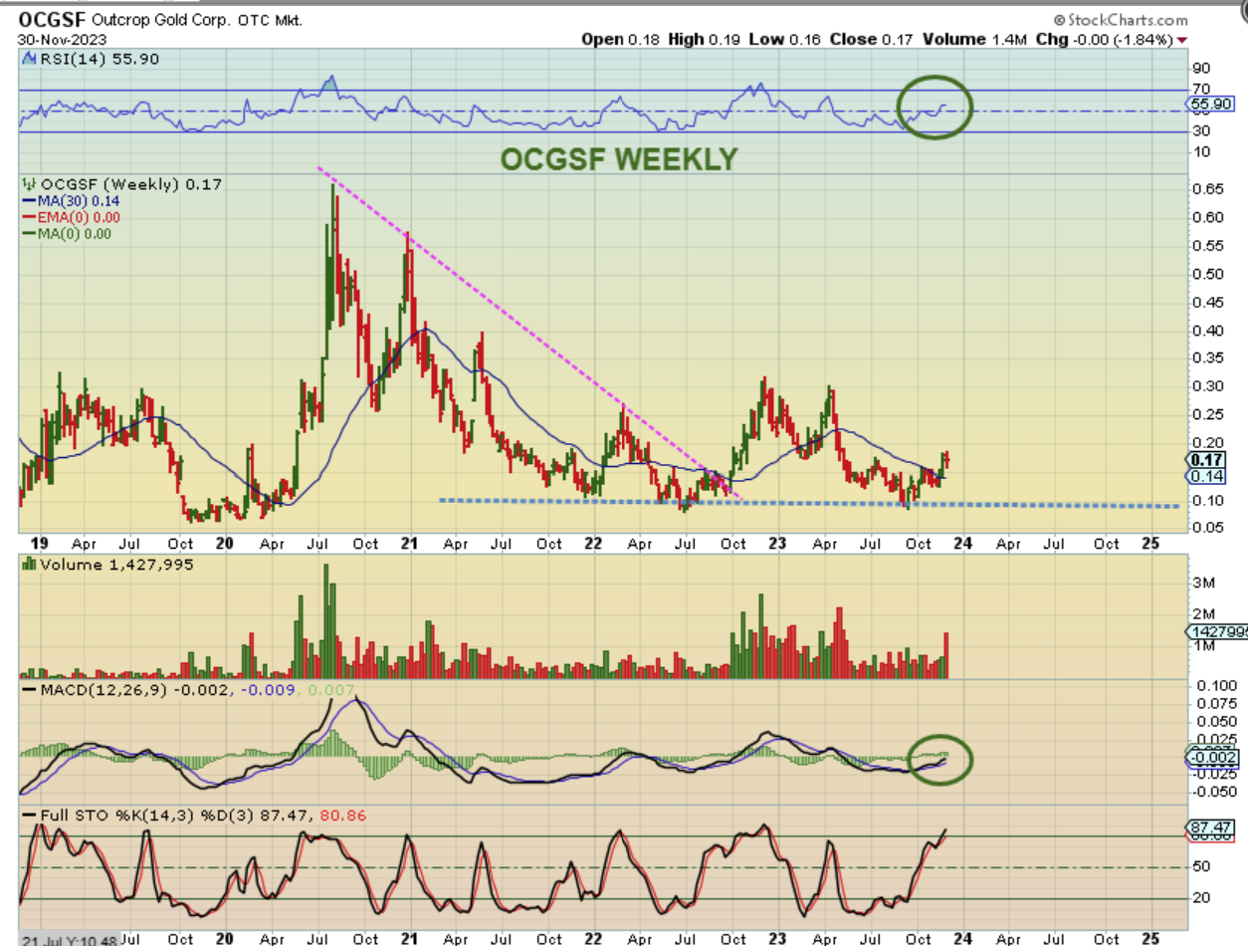Screen dimensions: 1248x947
Task: Click the Full STO panel legend icon
Action: pos(27,816)
